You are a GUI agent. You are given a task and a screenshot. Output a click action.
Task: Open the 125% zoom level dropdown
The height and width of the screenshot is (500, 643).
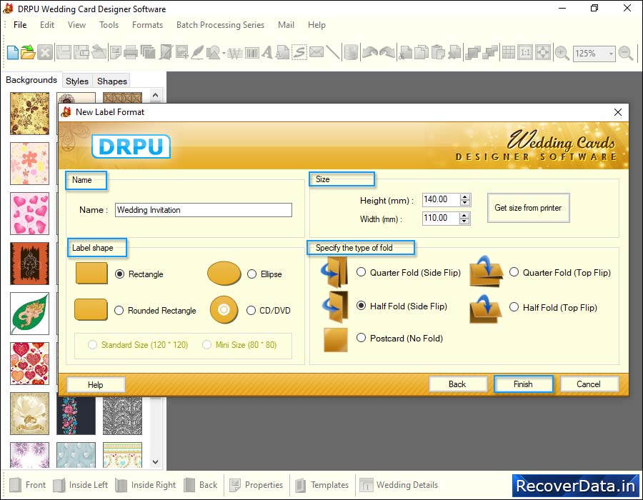(611, 54)
